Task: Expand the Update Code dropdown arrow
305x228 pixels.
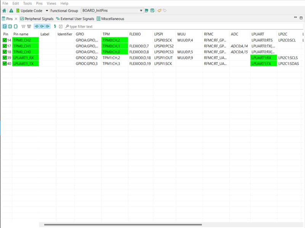Action: pos(47,11)
